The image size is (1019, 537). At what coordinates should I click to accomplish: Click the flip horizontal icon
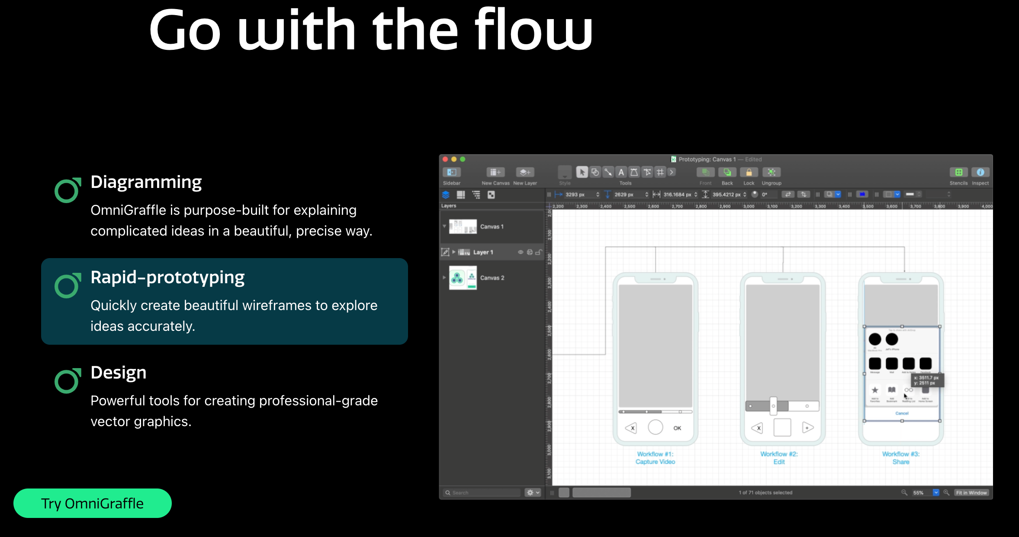click(788, 194)
